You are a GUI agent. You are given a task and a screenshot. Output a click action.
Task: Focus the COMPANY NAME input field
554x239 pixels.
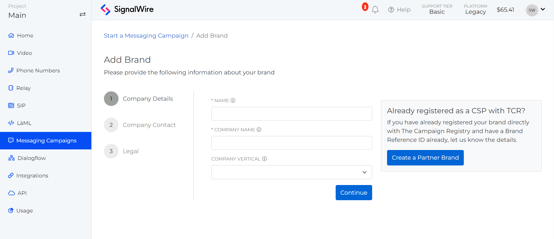click(x=291, y=143)
